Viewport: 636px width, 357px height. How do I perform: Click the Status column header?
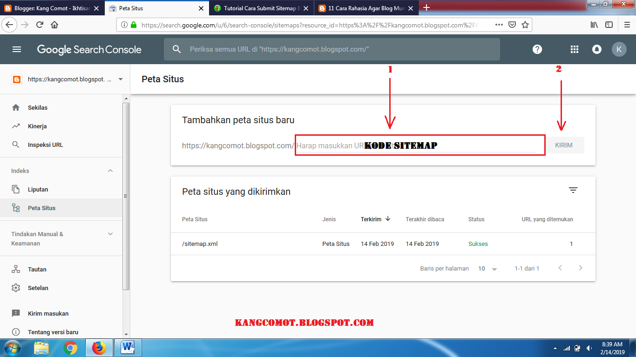[x=476, y=219]
